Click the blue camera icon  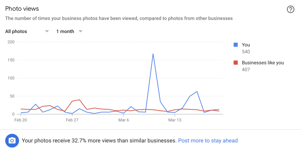[12, 141]
